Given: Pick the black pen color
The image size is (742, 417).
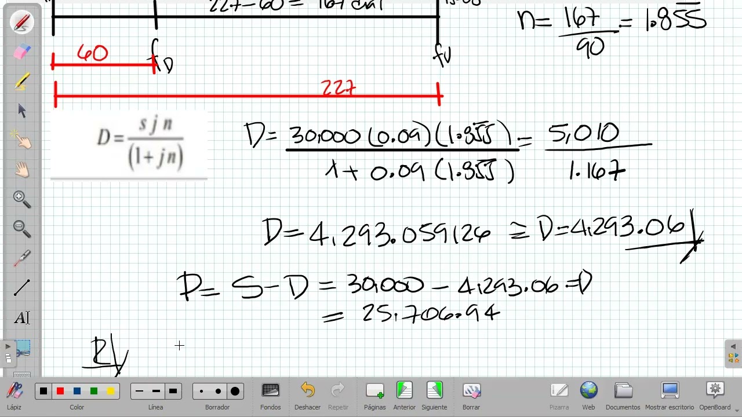Looking at the screenshot, I should 43,392.
